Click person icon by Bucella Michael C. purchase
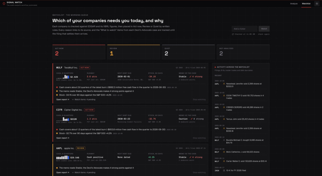Screen dimensions: 322x176 [x=224, y=140]
